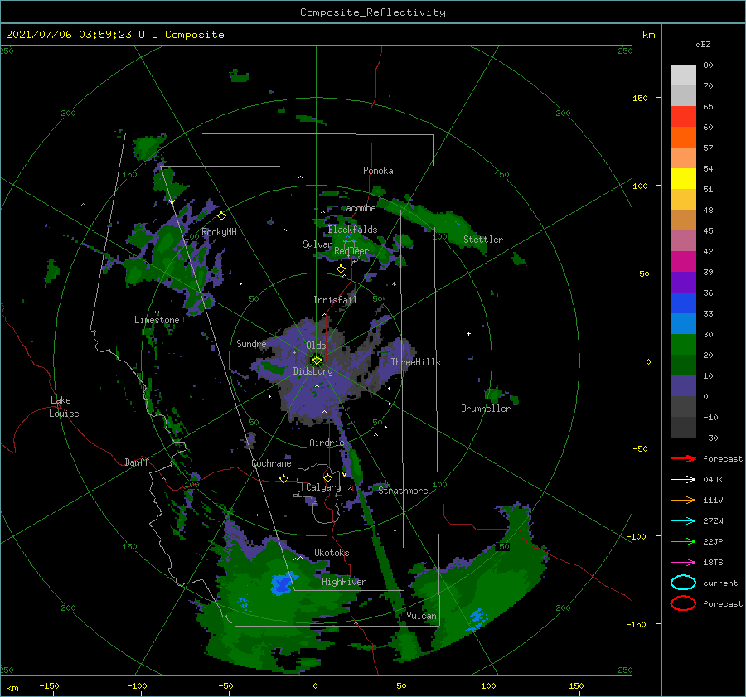The height and width of the screenshot is (697, 746).
Task: Click the white plus marker east of ThreeHills
Action: point(468,333)
